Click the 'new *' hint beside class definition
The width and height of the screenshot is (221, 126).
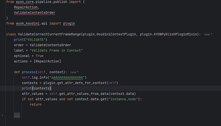[208, 34]
